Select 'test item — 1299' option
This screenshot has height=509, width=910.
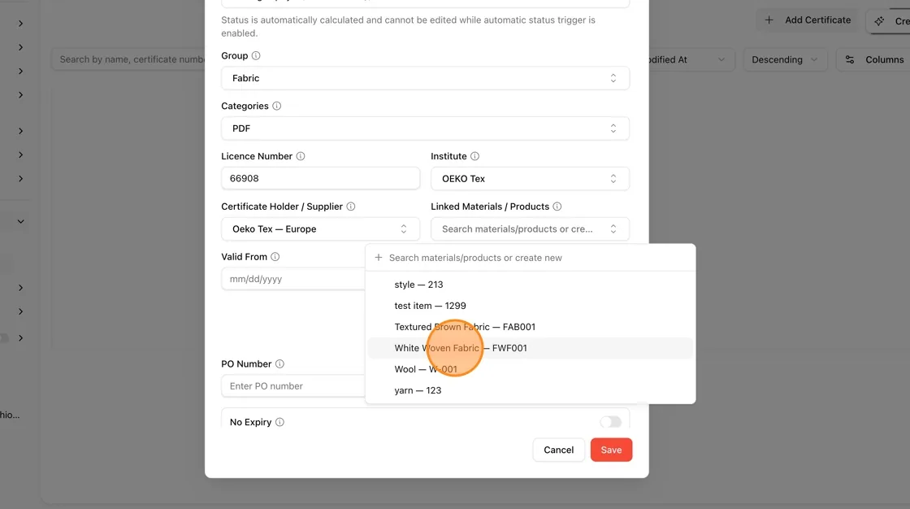pyautogui.click(x=531, y=306)
